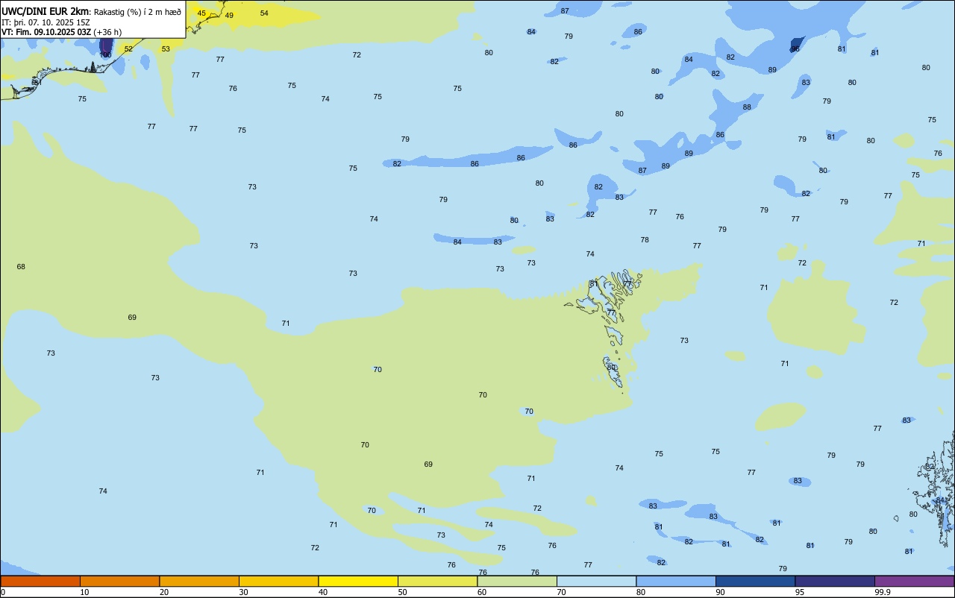955x598 pixels.
Task: Click the 10–20 orange legend swatch
Action: pos(119,581)
